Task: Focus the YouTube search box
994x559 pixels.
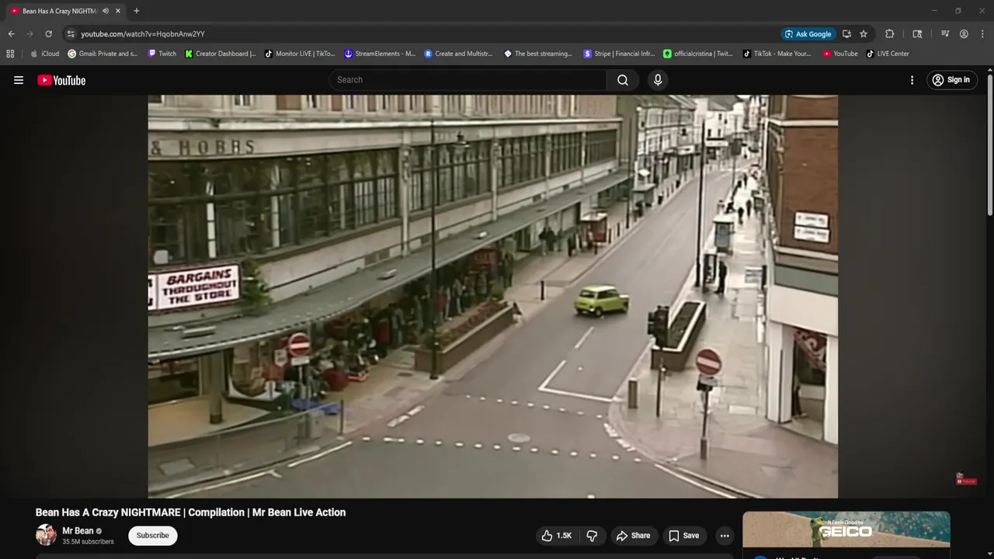Action: click(468, 80)
